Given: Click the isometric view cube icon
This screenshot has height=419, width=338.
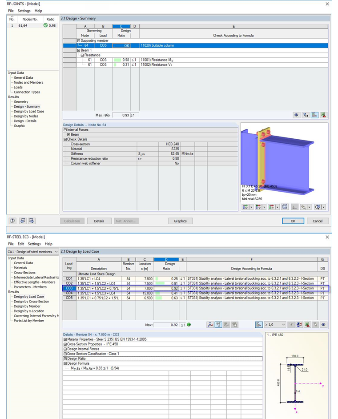Looking at the screenshot, I should pos(285,207).
